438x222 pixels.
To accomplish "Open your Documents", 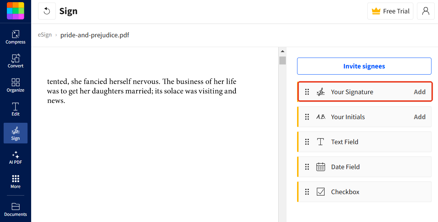I will 15,209.
